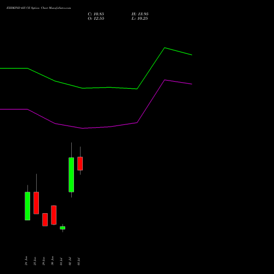Select the red candlestick for 29 Jun
274x274 pixels.
click(x=45, y=220)
